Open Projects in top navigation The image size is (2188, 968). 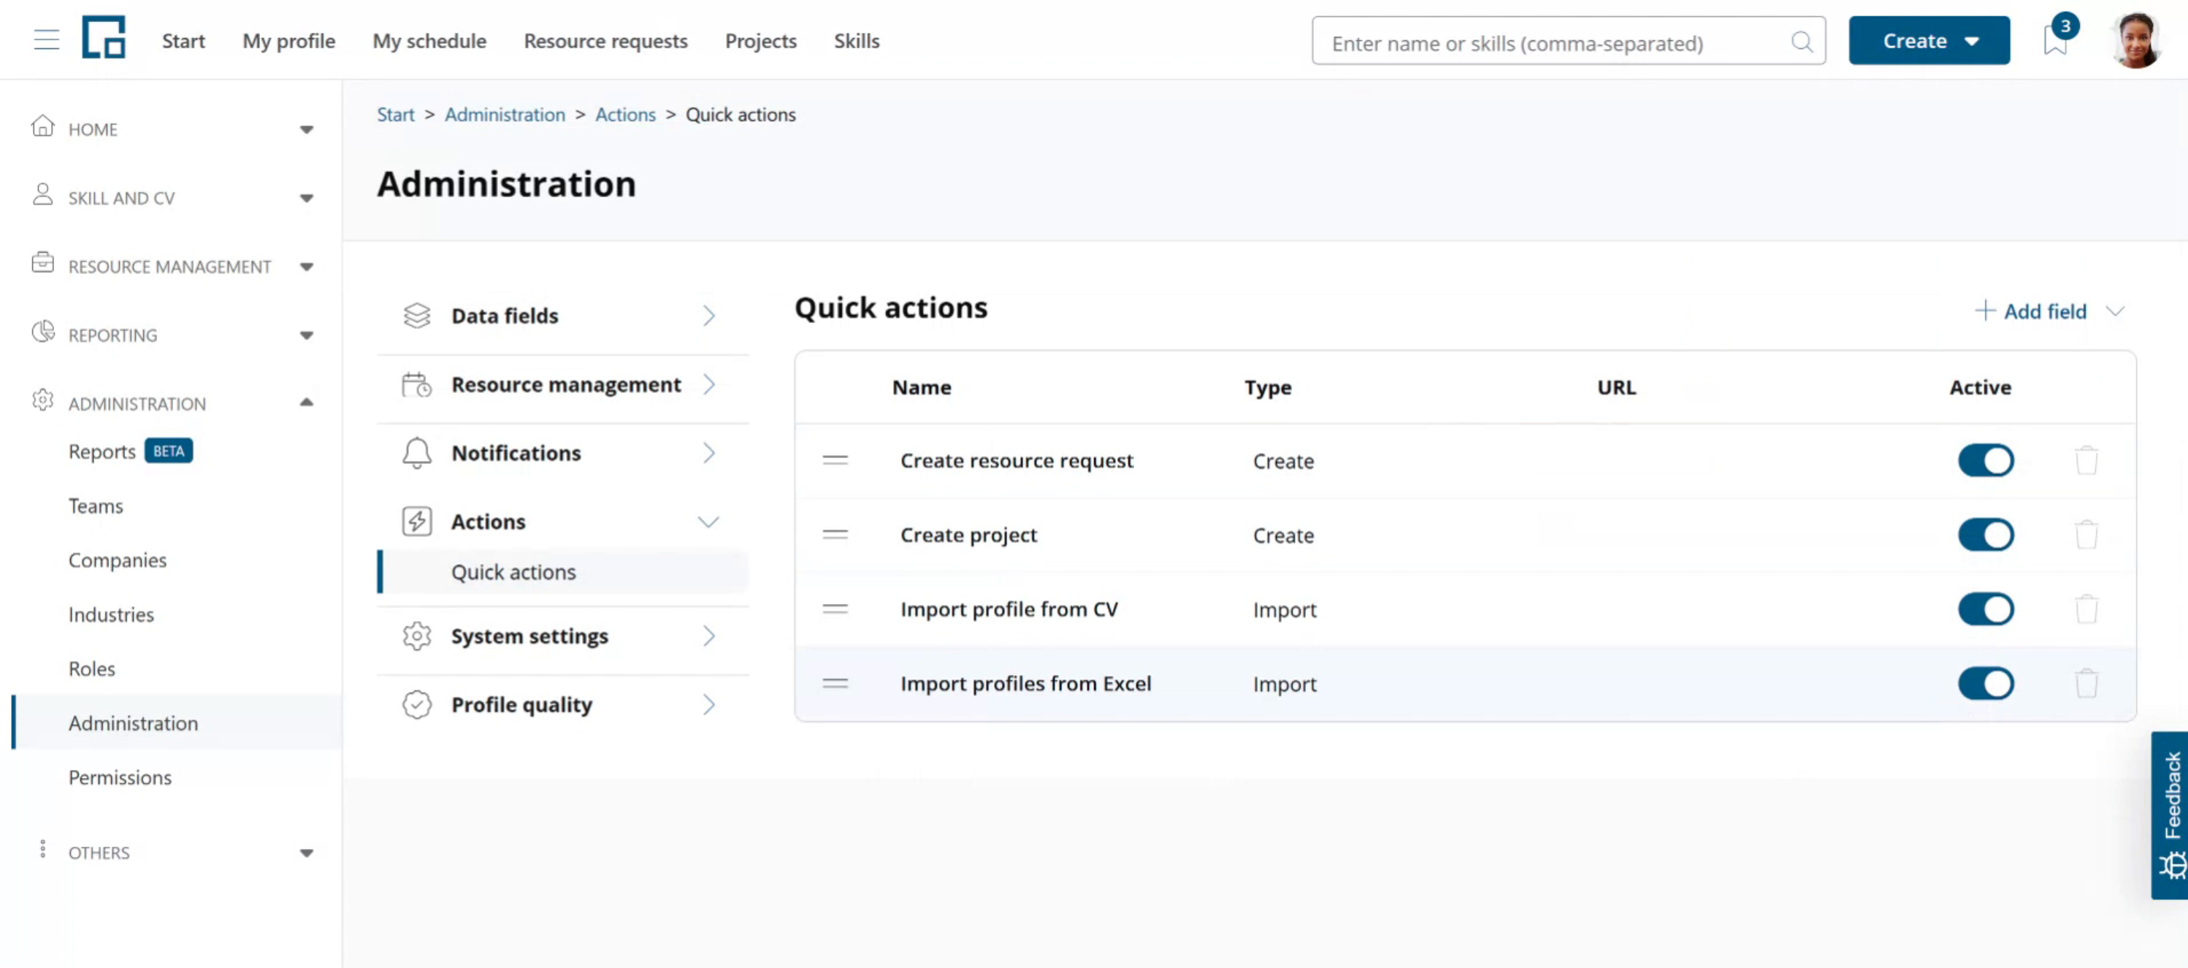tap(760, 41)
